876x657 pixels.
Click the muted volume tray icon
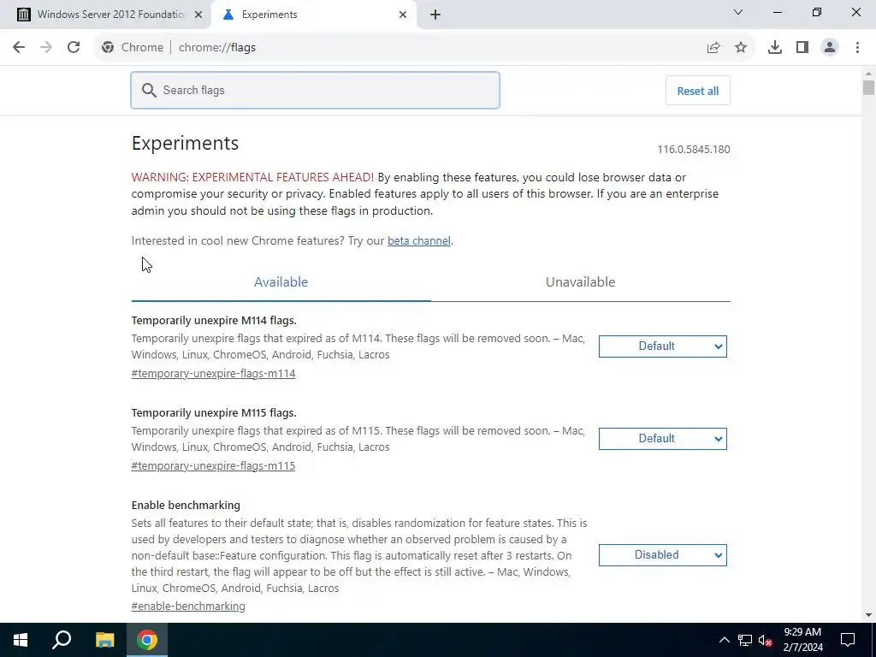766,640
